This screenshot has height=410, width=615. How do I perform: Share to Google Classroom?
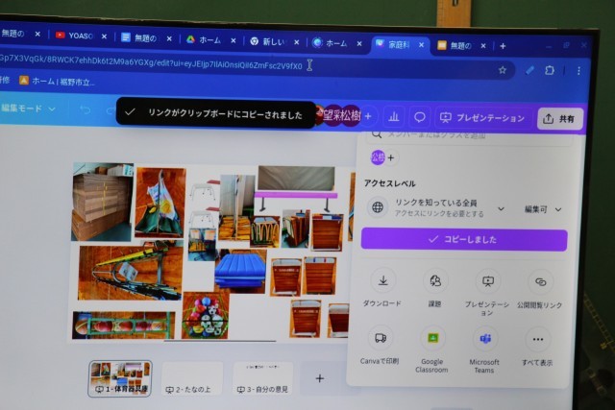pos(432,338)
